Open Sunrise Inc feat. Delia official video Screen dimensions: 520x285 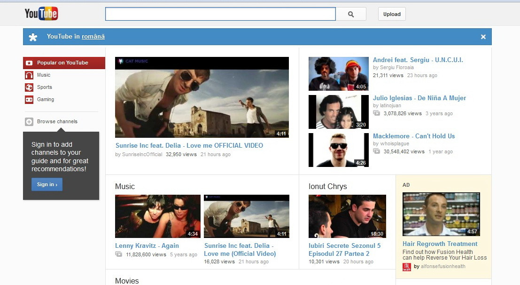click(x=189, y=145)
